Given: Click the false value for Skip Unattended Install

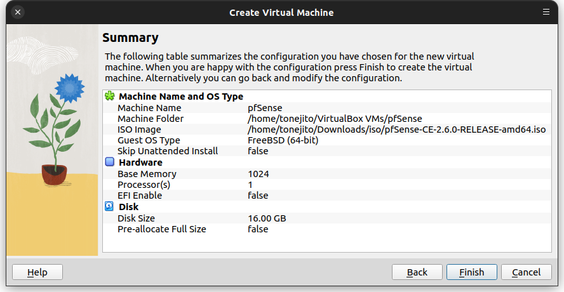Looking at the screenshot, I should (258, 151).
